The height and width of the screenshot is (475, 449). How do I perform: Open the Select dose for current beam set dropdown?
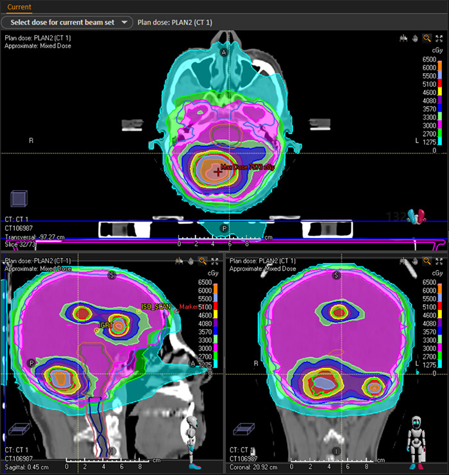(67, 22)
